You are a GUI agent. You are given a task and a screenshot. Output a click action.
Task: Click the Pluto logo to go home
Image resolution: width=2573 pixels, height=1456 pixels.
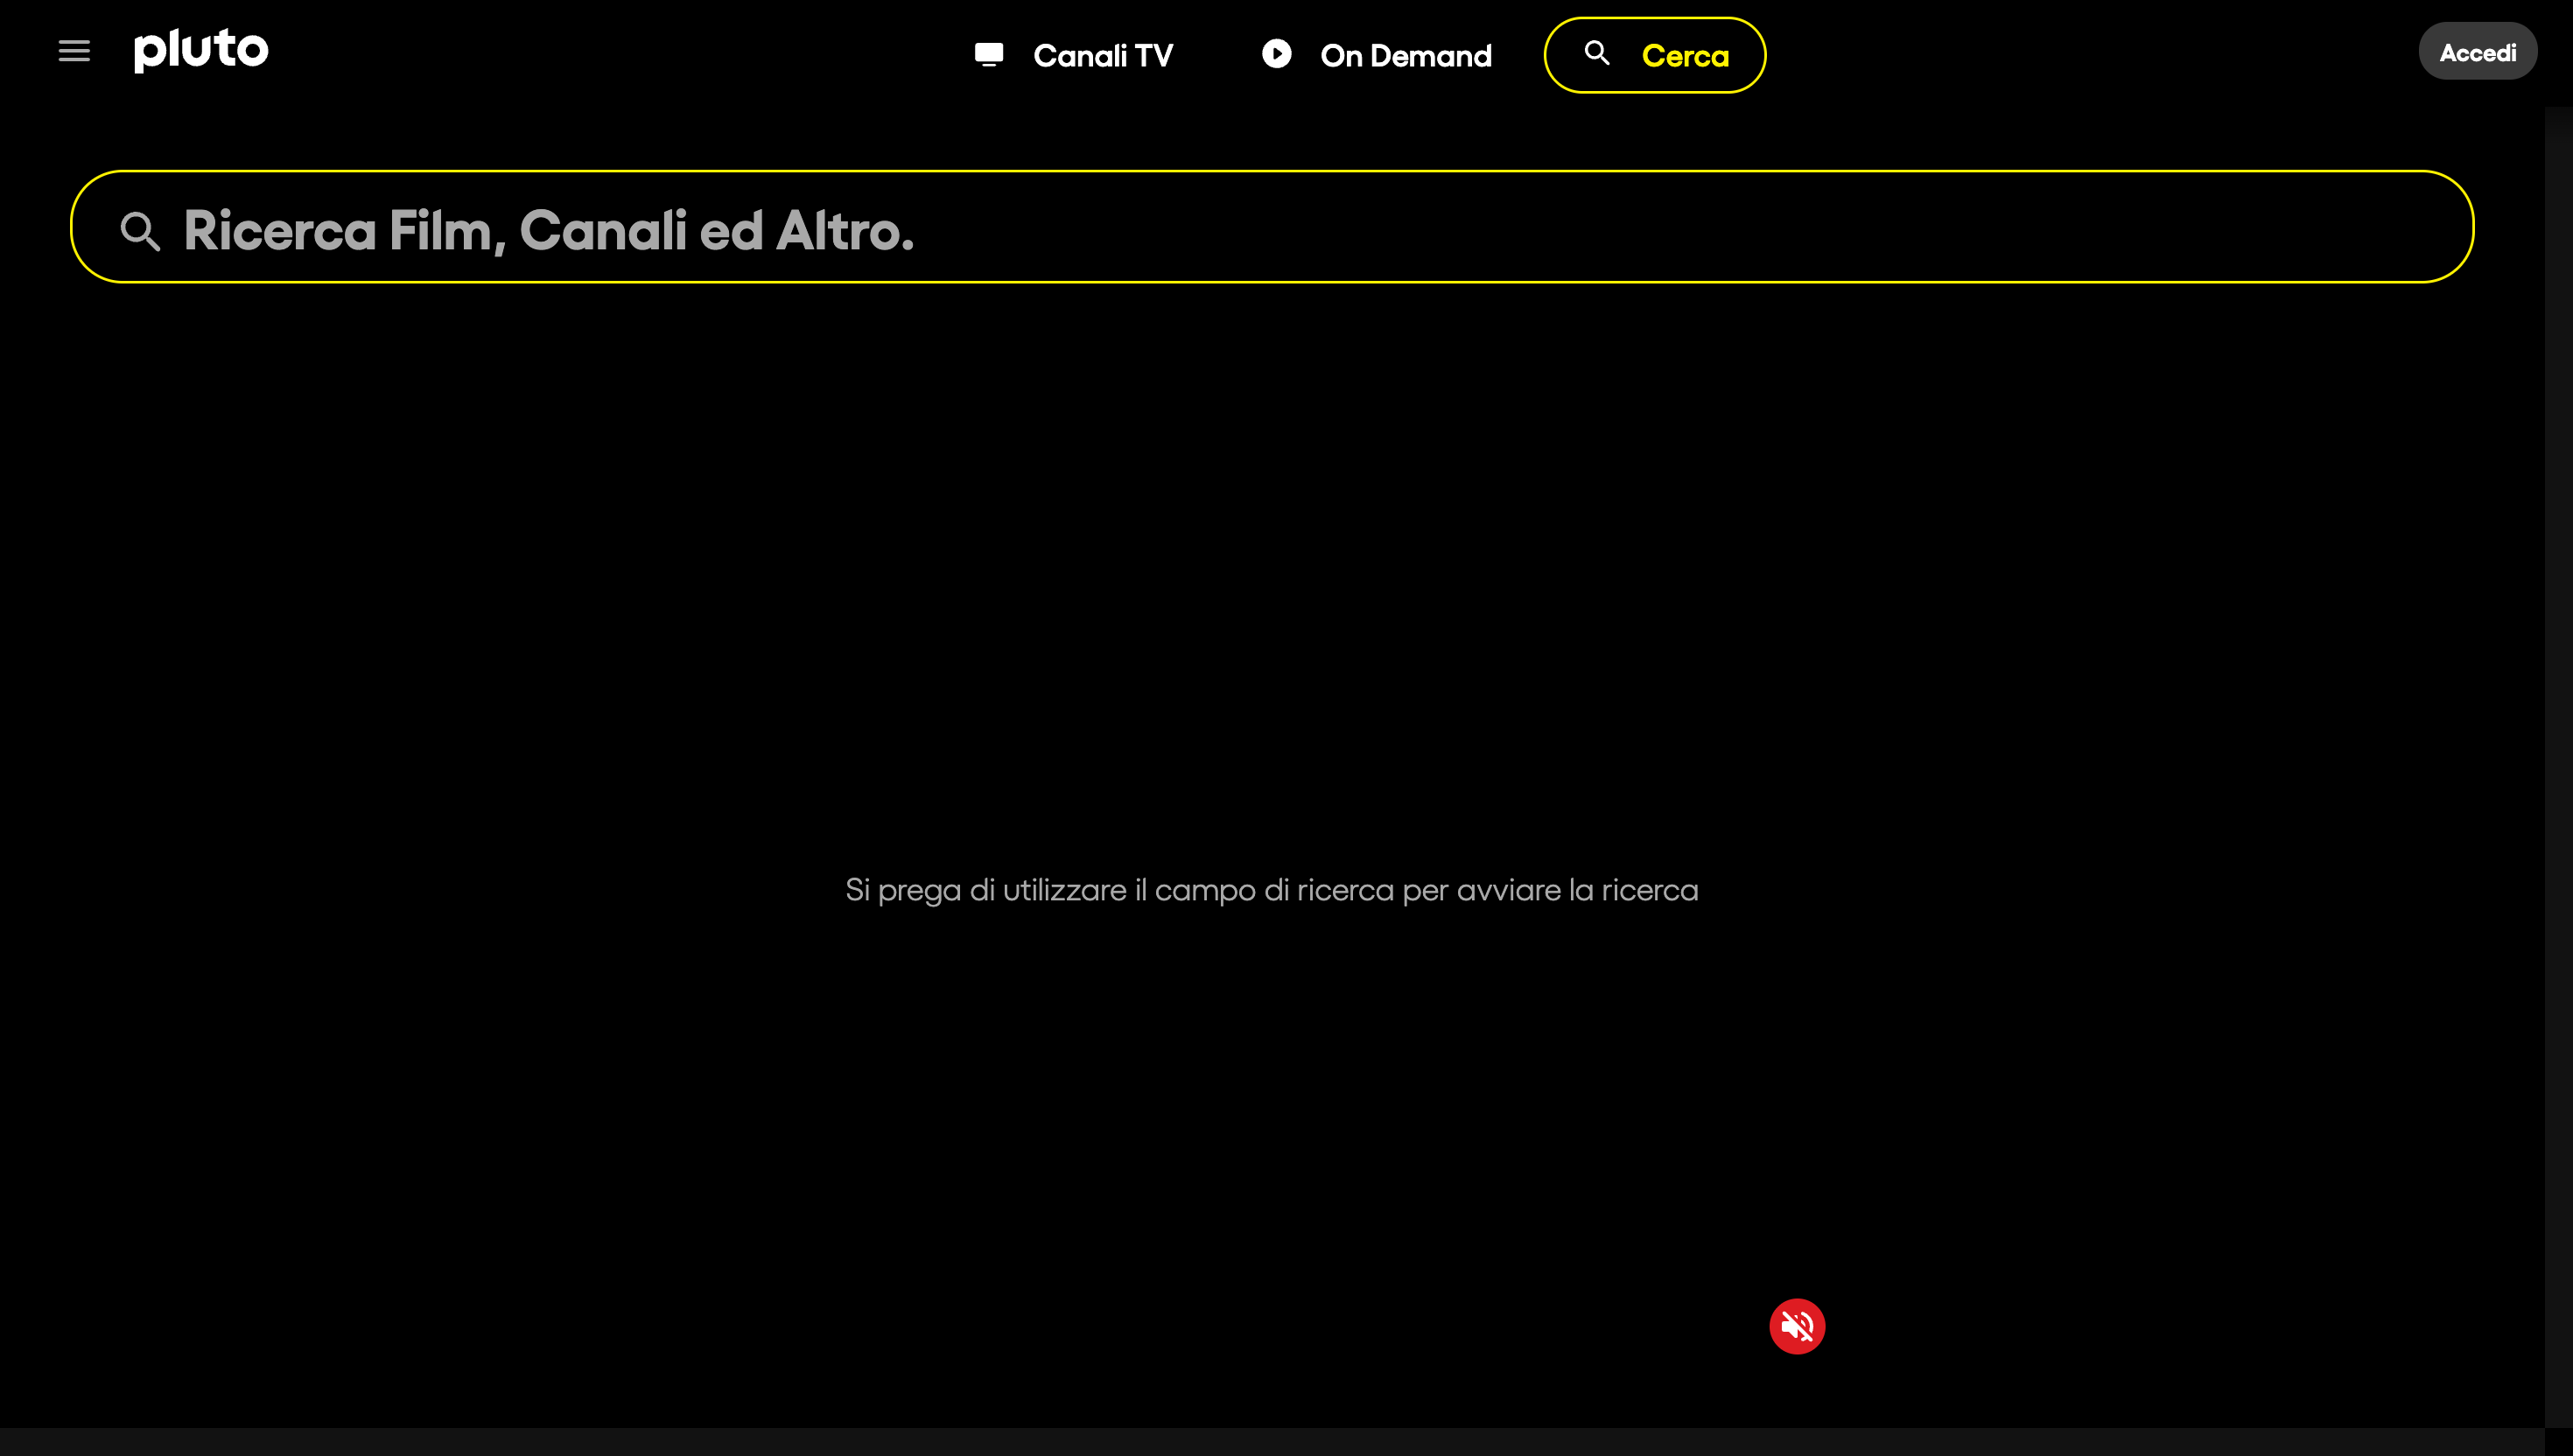201,50
